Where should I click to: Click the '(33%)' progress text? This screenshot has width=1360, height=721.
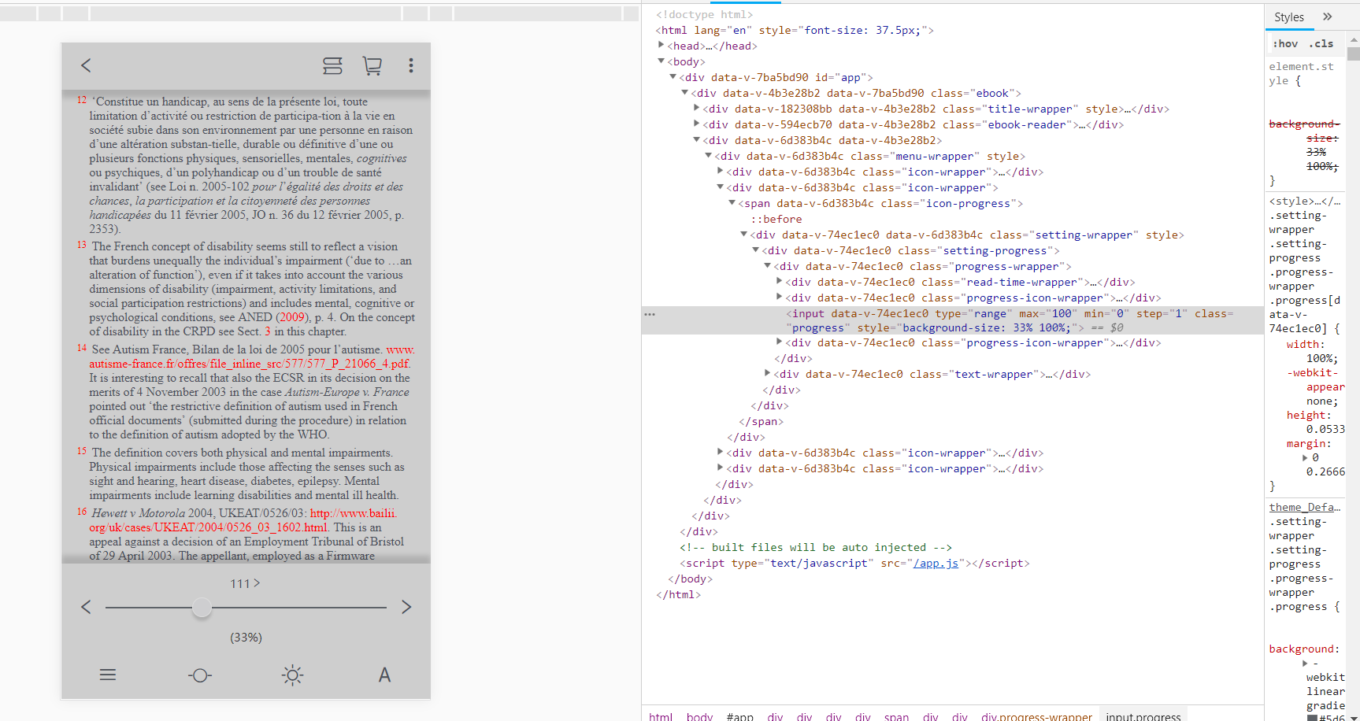click(x=246, y=638)
